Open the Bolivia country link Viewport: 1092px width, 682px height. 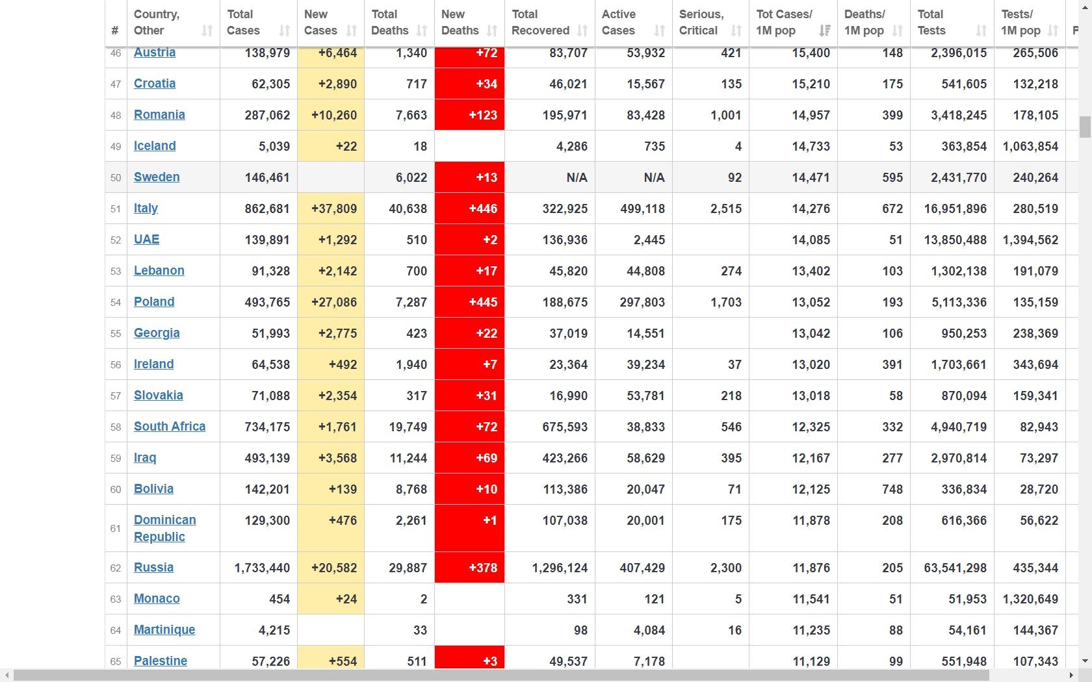pyautogui.click(x=153, y=489)
